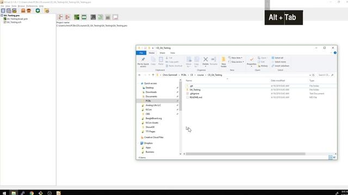
Task: Select Git_Testing.kicad_pcb in KiCad project tree
Action: click(17, 19)
